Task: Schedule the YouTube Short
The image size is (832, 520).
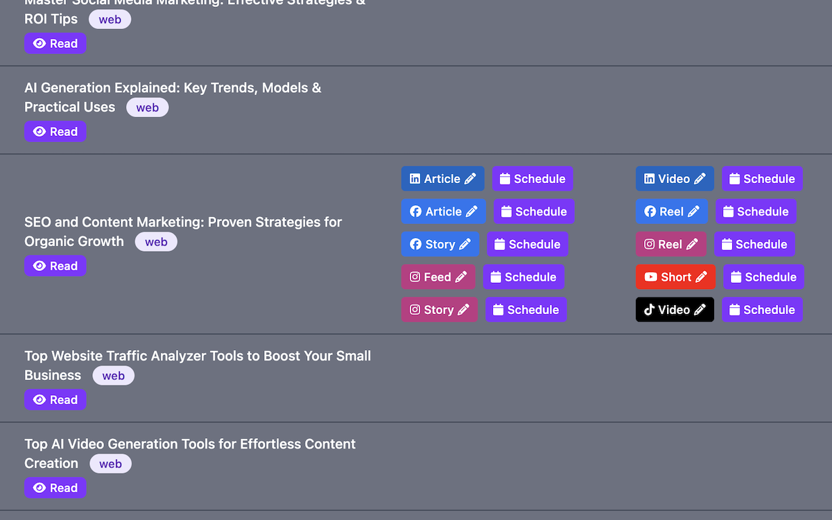Action: 763,277
